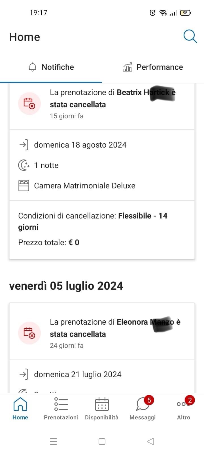Switch to the Notifiche tab

tap(51, 67)
